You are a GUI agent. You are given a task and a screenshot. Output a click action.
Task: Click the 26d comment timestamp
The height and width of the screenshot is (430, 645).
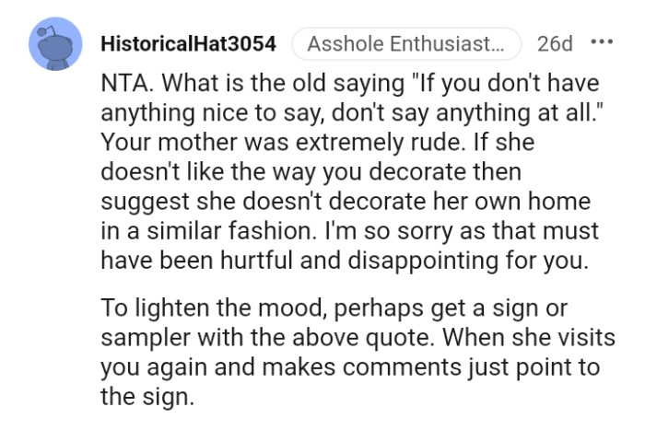click(555, 44)
